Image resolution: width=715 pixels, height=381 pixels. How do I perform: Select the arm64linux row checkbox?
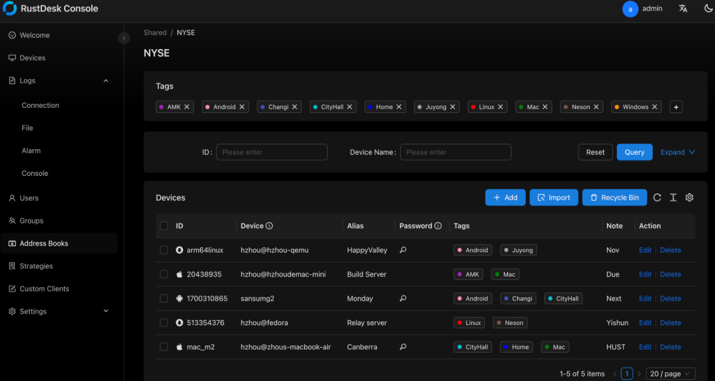click(x=164, y=250)
